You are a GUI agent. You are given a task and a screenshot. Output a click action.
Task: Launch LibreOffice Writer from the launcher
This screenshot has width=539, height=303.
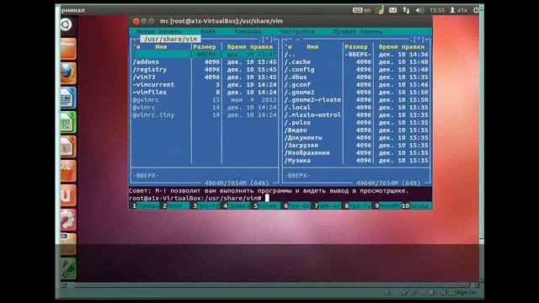68,98
